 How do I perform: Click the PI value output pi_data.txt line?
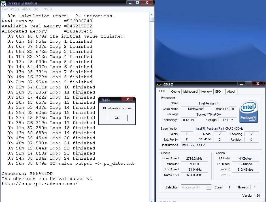[71, 164]
